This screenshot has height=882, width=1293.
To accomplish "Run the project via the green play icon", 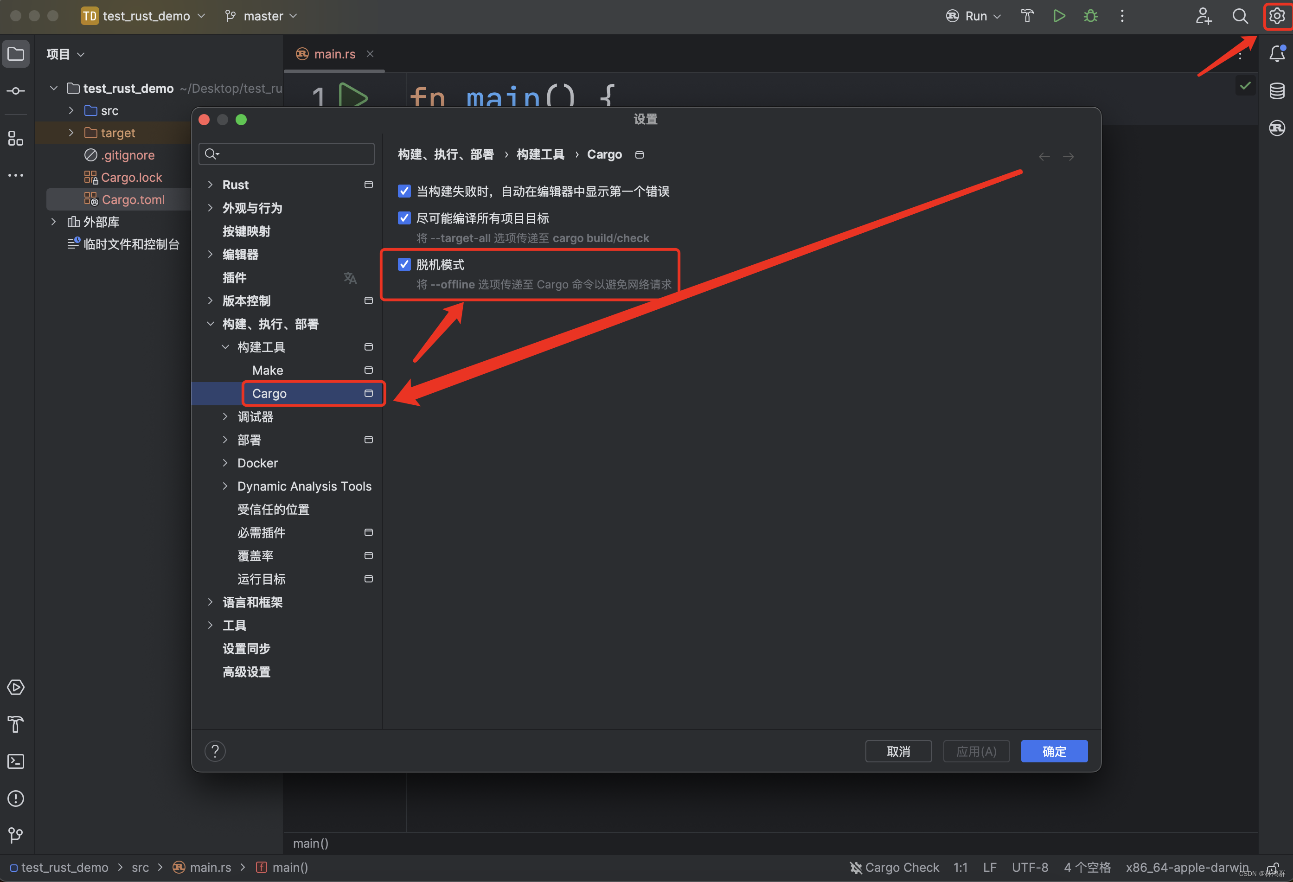I will point(1059,16).
